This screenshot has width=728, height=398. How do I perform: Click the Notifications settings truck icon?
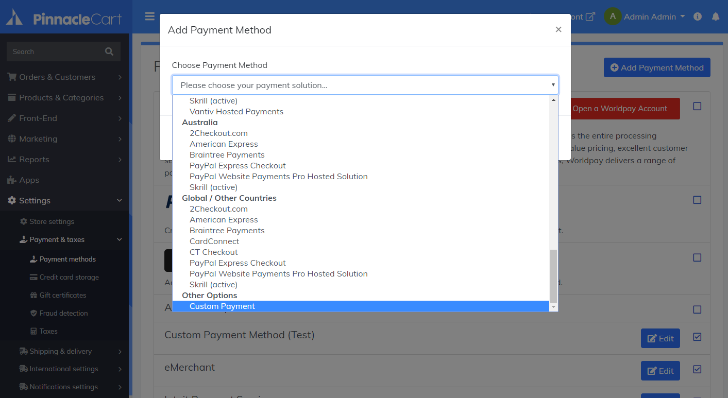coord(24,387)
